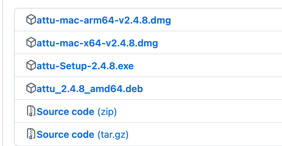Download attu_2.4.8_amd64.deb package
The width and height of the screenshot is (282, 146).
coord(90,89)
